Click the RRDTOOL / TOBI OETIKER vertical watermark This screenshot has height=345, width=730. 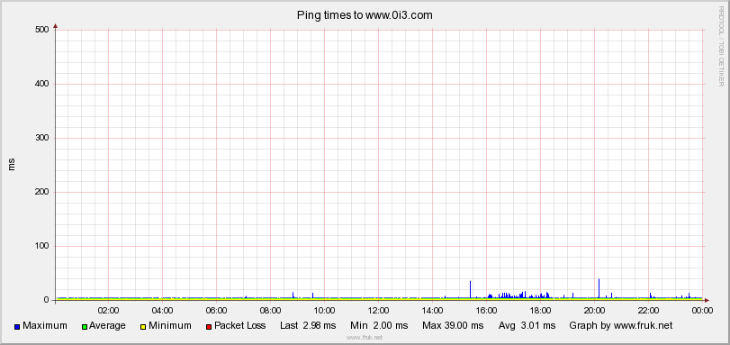pyautogui.click(x=721, y=47)
